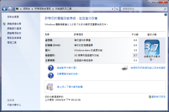Open 線上深入了解分數和軟體 link
169x112 pixels.
tap(70, 87)
